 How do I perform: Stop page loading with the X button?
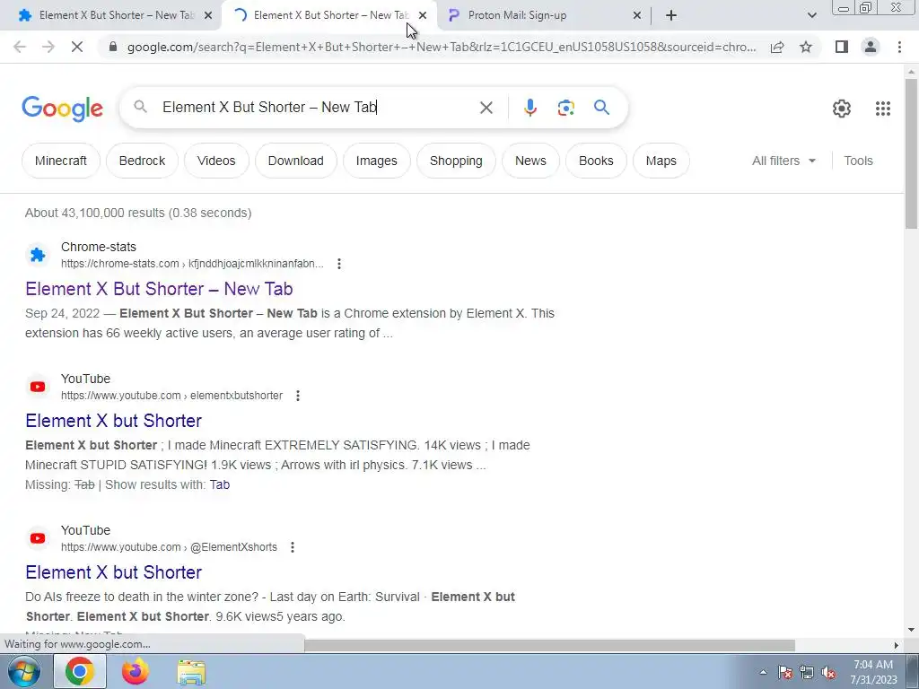coord(77,47)
